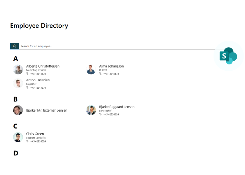Click the letter D section heading

click(x=16, y=153)
